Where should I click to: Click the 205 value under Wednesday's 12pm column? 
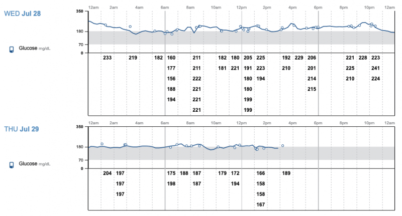click(x=248, y=58)
